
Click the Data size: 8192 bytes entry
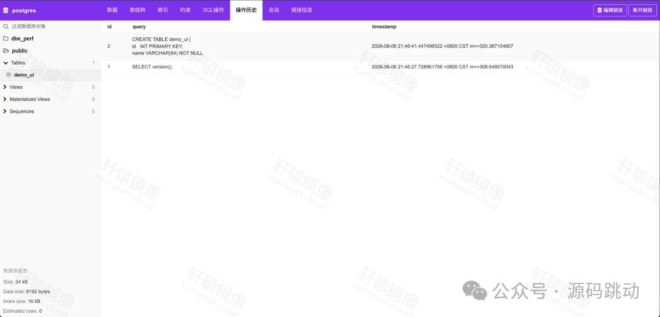pos(26,291)
